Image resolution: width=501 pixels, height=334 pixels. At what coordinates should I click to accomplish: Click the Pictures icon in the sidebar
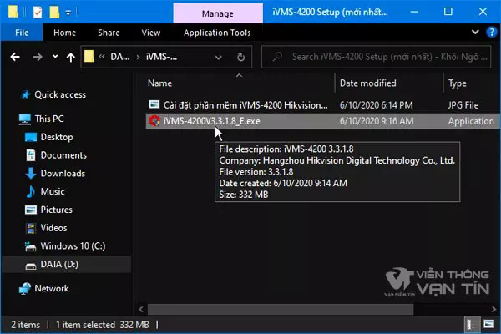click(x=31, y=210)
